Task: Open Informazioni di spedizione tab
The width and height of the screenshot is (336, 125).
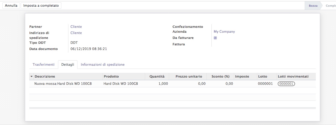Action: (103, 64)
